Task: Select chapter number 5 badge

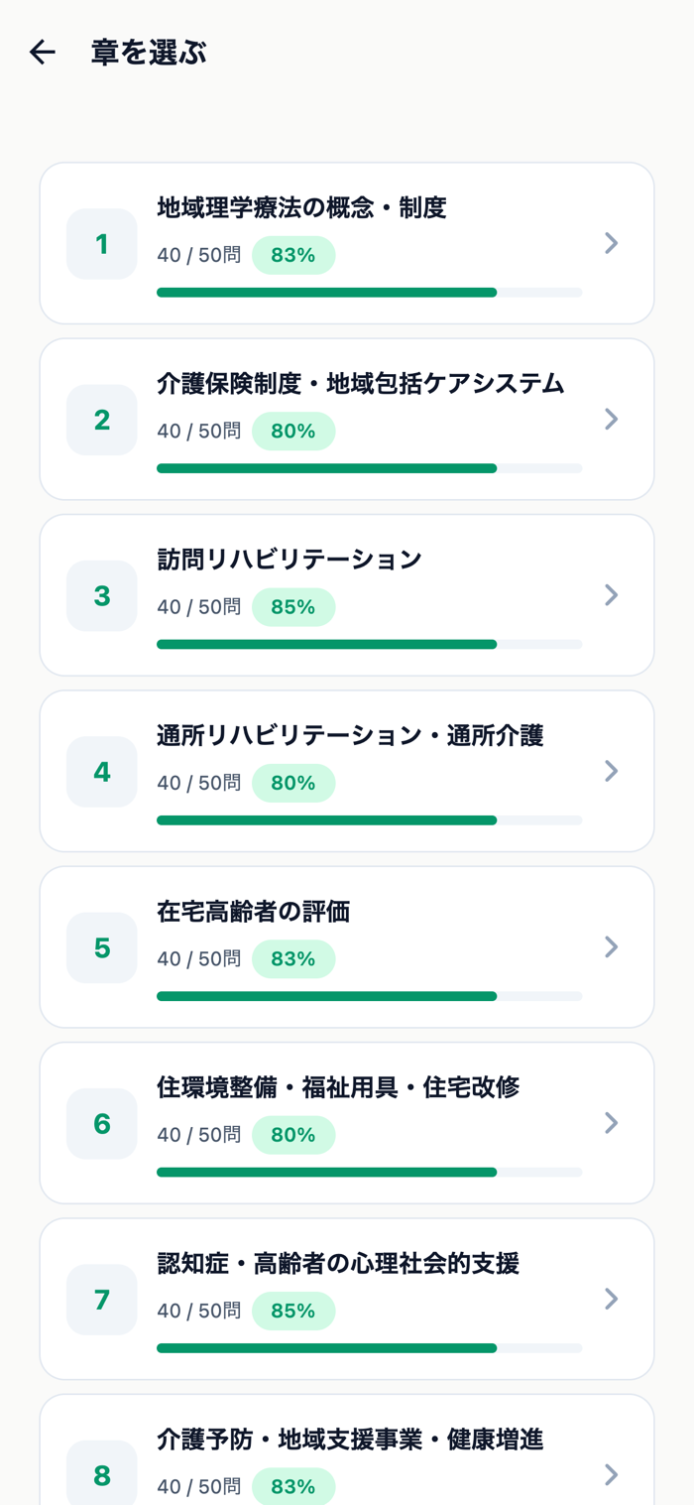Action: 102,947
